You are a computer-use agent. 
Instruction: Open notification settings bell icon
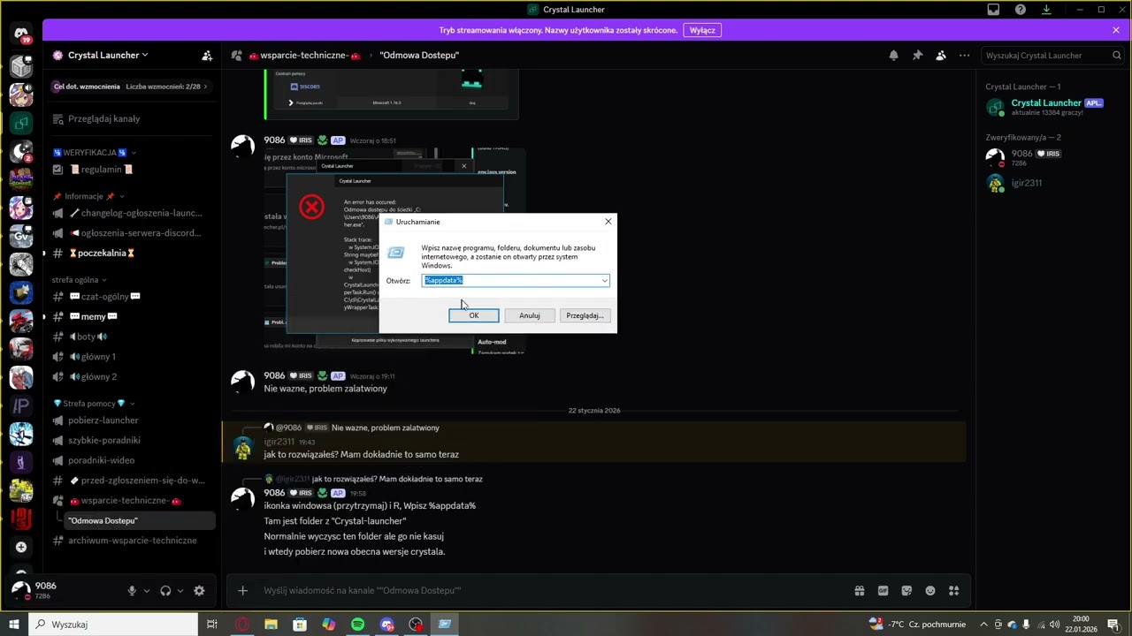click(x=893, y=55)
